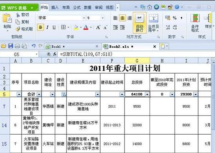Switch to the 公式 tab

77,7
